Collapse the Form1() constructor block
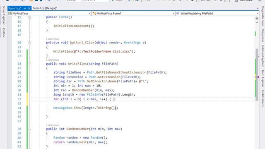Image resolution: width=265 pixels, height=149 pixels. point(30,17)
